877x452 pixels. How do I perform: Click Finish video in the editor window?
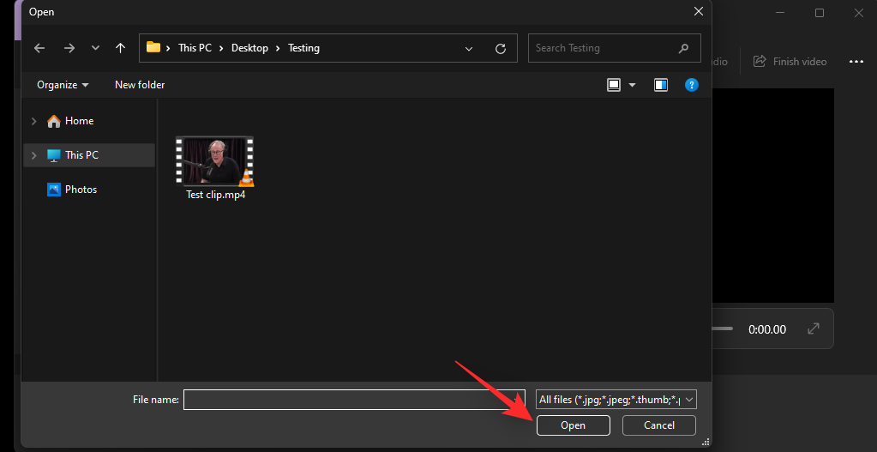coord(790,62)
